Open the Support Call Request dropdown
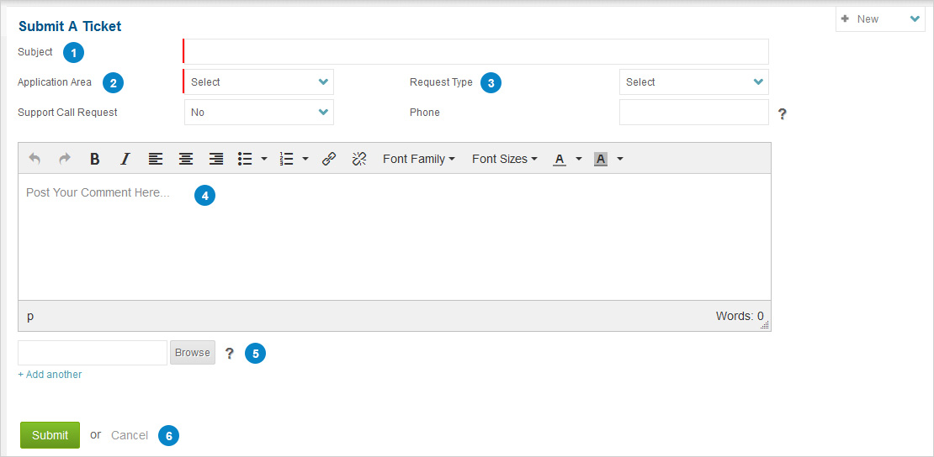934x457 pixels. (x=259, y=112)
